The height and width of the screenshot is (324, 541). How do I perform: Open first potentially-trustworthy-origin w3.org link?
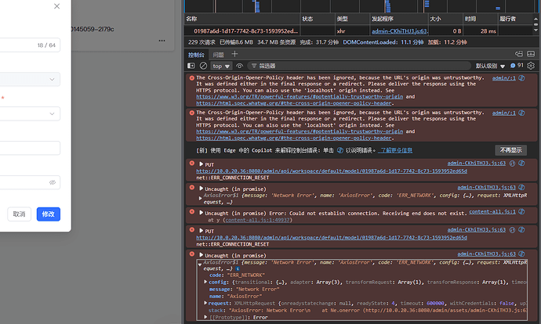coord(300,97)
